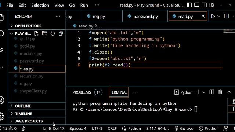Viewport: 235px width, 132px height.
Task: Show more menu bar items via ellipsis
Action: [97, 5]
